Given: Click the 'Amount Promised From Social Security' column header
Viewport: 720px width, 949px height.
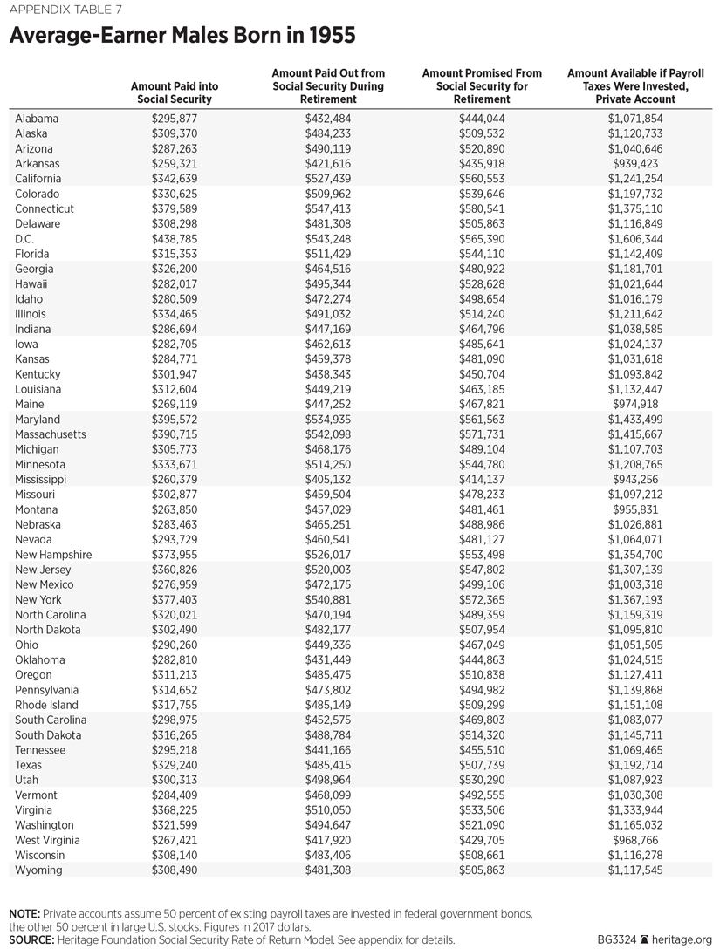Looking at the screenshot, I should click(482, 86).
